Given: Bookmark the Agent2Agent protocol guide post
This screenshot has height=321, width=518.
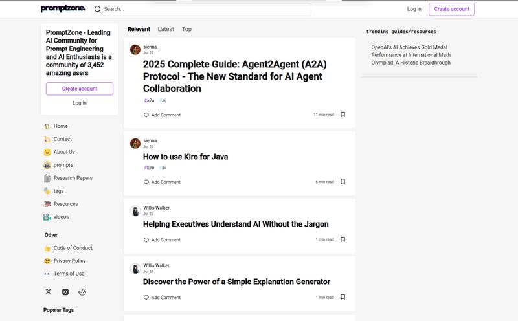Looking at the screenshot, I should 343,115.
